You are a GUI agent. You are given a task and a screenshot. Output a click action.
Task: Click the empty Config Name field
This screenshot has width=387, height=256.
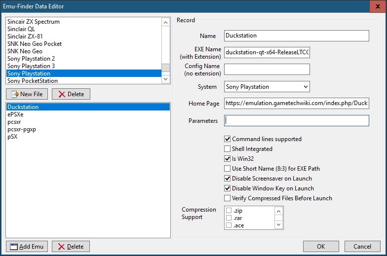click(267, 69)
